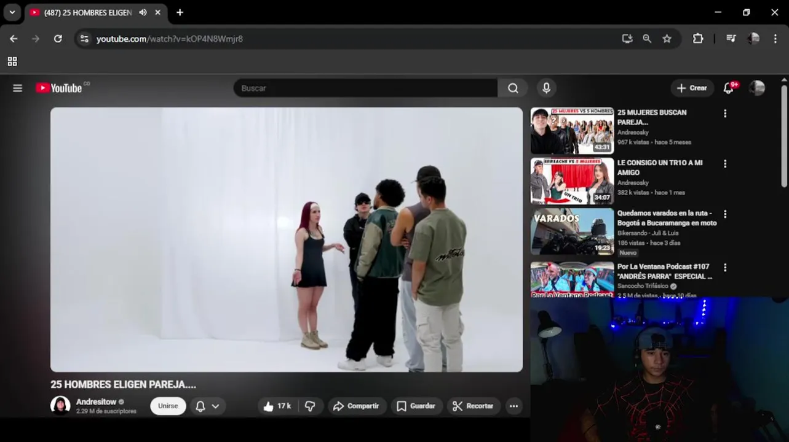Viewport: 789px width, 442px height.
Task: Click title 'LE CONSIGO UN TR1O A MI AMIGO'
Action: tap(660, 168)
